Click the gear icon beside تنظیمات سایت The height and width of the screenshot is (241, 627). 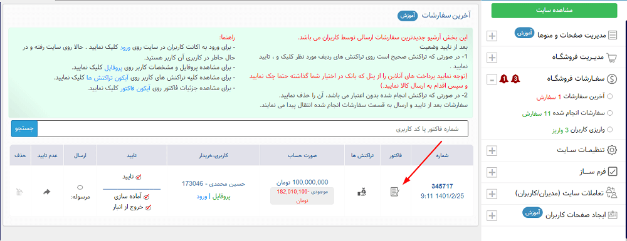[612, 150]
